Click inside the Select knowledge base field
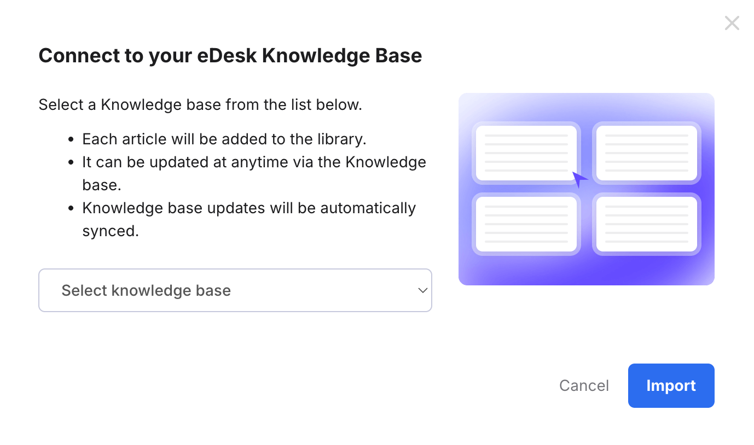This screenshot has width=754, height=445. coord(219,290)
